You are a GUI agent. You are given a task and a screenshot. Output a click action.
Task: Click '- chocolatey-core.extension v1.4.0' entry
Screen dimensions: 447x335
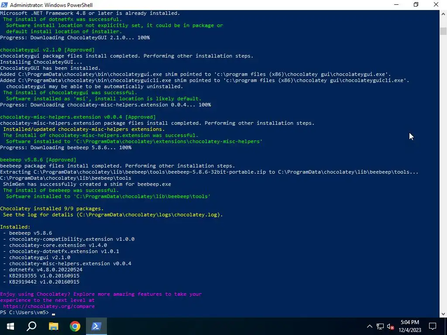pyautogui.click(x=55, y=245)
